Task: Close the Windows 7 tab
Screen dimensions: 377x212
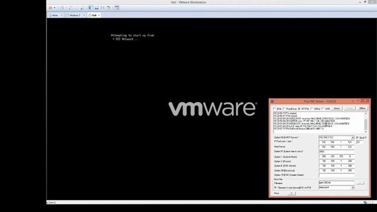Action: point(84,15)
